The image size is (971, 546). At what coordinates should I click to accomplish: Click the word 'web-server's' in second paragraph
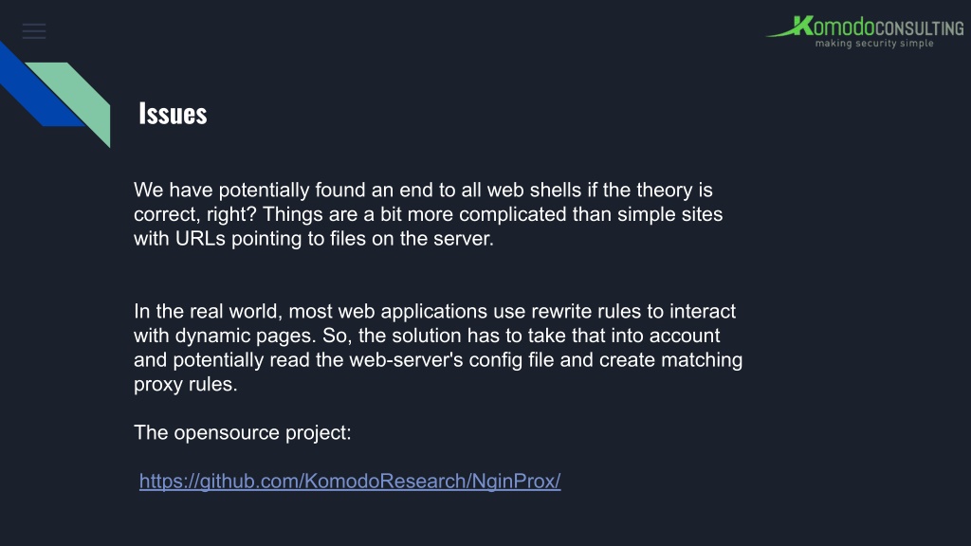[406, 360]
